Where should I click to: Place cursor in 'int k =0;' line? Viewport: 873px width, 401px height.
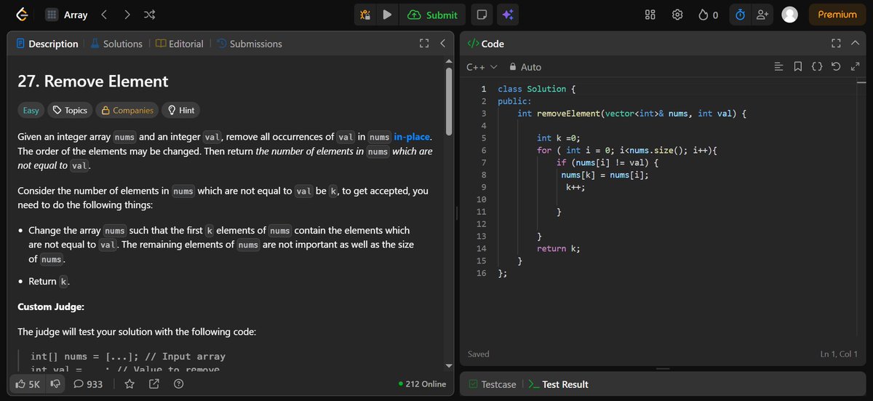(x=558, y=138)
